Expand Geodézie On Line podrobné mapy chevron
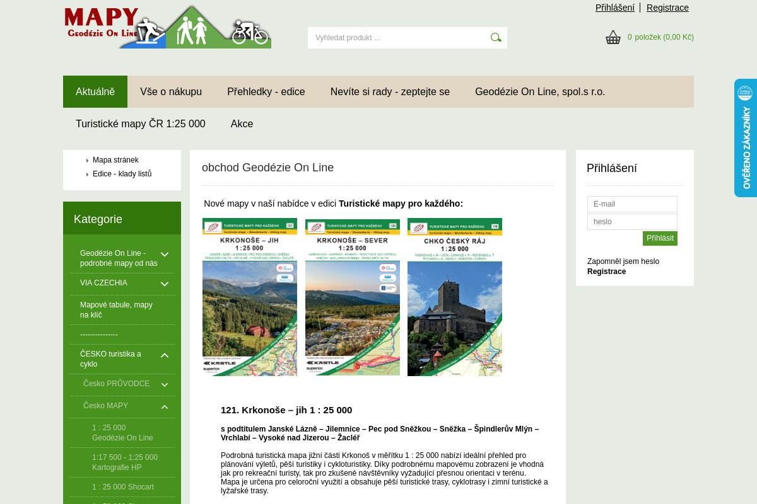 [x=165, y=255]
